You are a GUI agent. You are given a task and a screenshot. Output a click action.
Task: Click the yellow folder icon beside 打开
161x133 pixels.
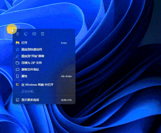pos(17,43)
